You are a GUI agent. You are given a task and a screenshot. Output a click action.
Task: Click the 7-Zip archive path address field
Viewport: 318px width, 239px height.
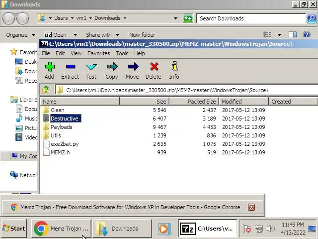(187, 90)
